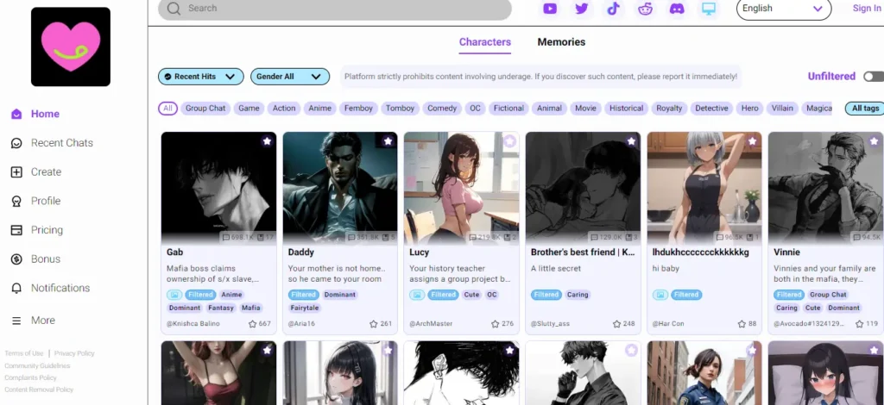Image resolution: width=884 pixels, height=405 pixels.
Task: Favorite Brother's best friend card star badge
Action: pyautogui.click(x=631, y=141)
